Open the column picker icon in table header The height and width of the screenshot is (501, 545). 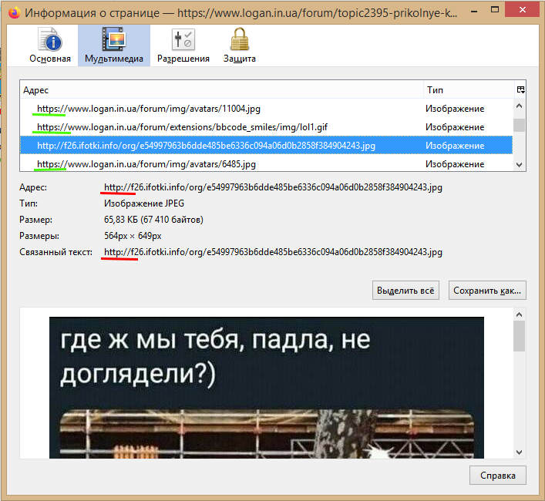[520, 90]
